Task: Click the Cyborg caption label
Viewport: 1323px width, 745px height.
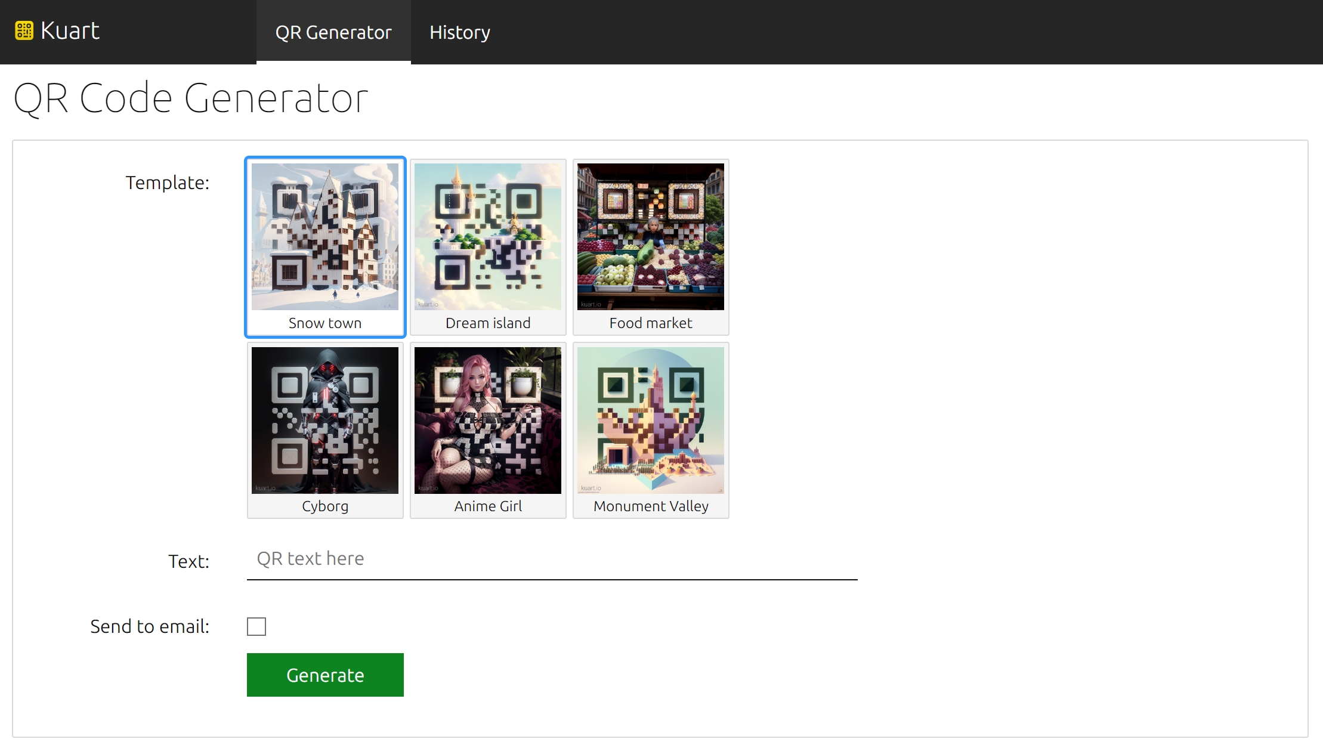Action: tap(325, 506)
